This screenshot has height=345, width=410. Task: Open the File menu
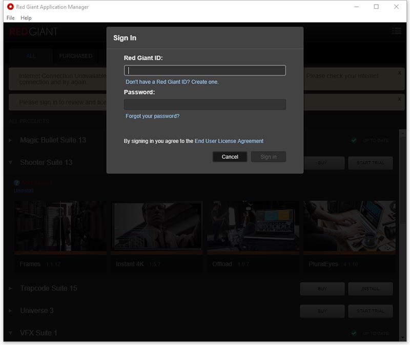(x=10, y=18)
